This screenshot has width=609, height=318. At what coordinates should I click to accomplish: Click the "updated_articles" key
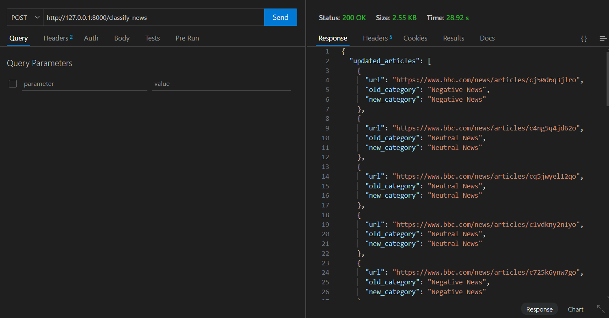[384, 61]
